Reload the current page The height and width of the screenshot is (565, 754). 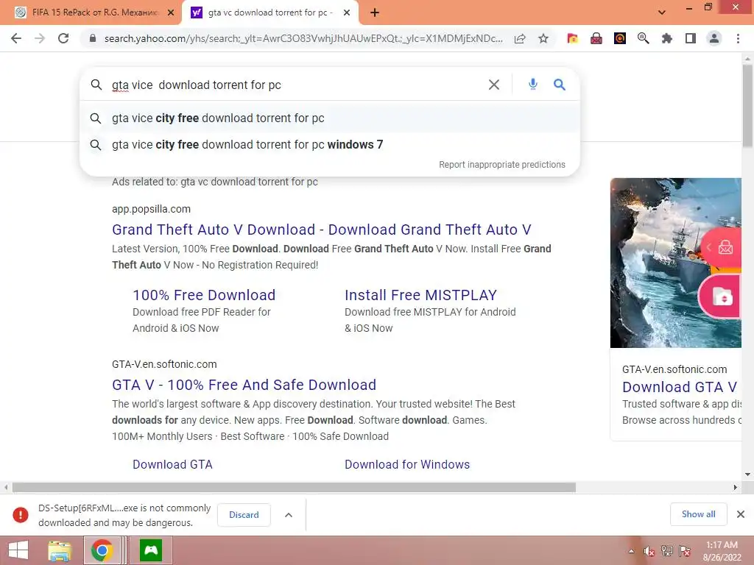tap(63, 38)
